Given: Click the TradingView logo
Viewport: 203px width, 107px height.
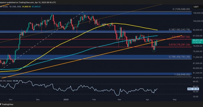Looking at the screenshot, I should [x=6, y=104].
